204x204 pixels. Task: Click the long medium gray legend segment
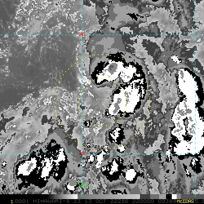pos(109,197)
